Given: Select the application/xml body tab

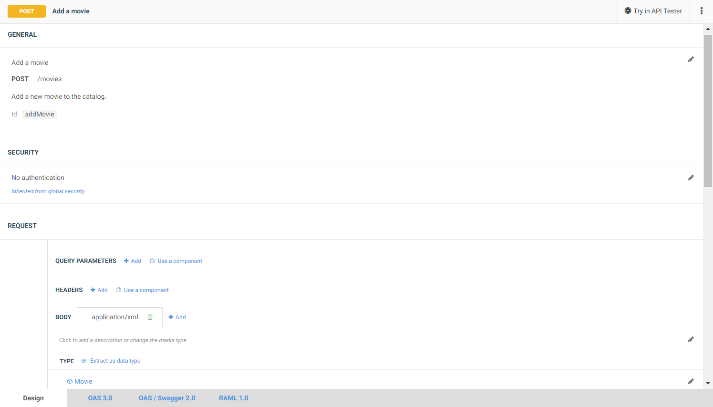Looking at the screenshot, I should 115,317.
